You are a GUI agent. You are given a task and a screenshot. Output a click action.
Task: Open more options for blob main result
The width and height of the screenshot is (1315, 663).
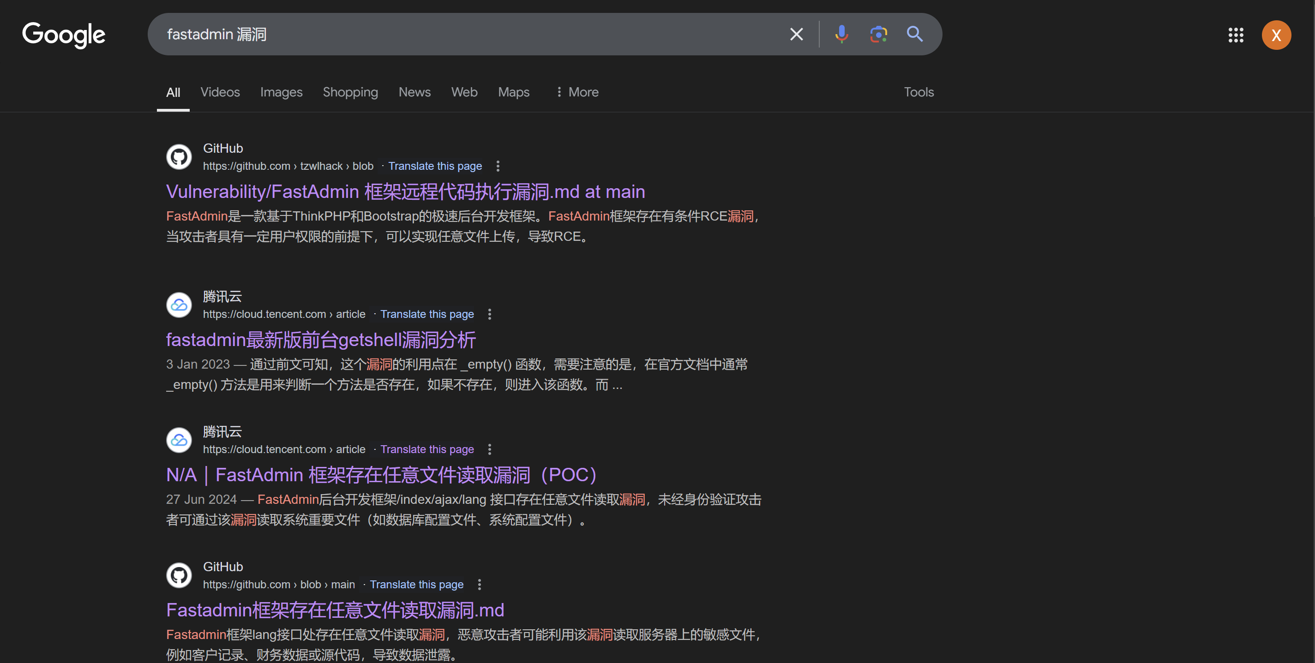tap(480, 585)
